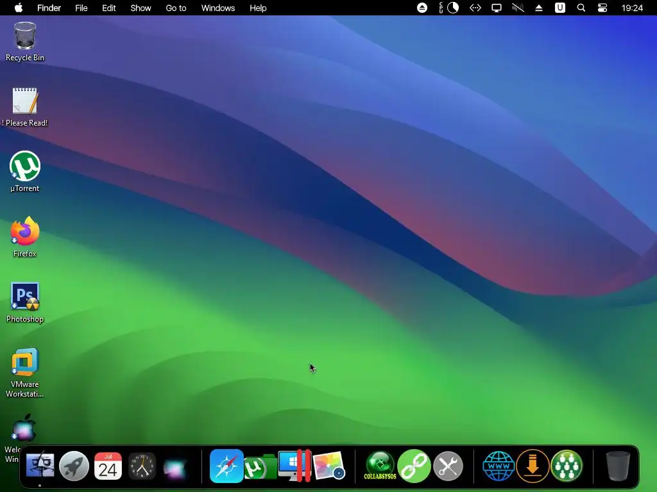Click the CPU usage pie indicator
The image size is (657, 492).
pos(453,8)
